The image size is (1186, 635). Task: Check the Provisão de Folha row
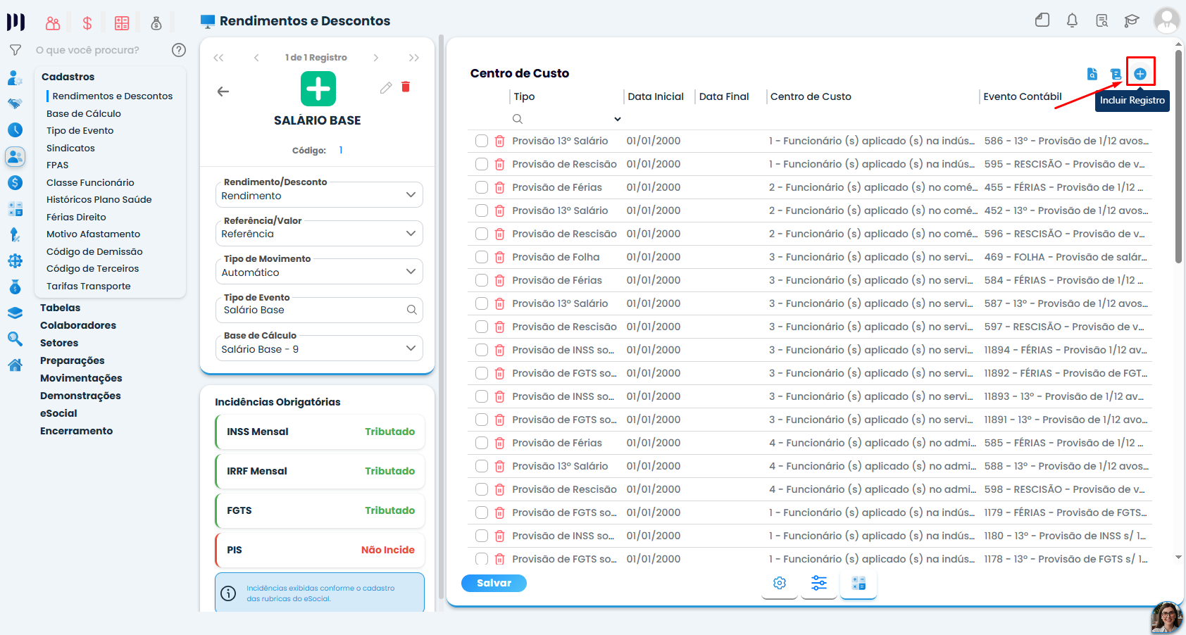pyautogui.click(x=482, y=257)
